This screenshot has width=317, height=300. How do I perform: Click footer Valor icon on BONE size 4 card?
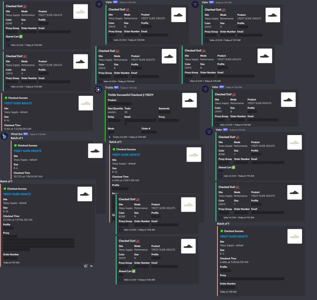pos(7,45)
